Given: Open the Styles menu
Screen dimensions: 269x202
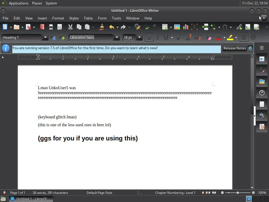Looking at the screenshot, I should pos(74,18).
